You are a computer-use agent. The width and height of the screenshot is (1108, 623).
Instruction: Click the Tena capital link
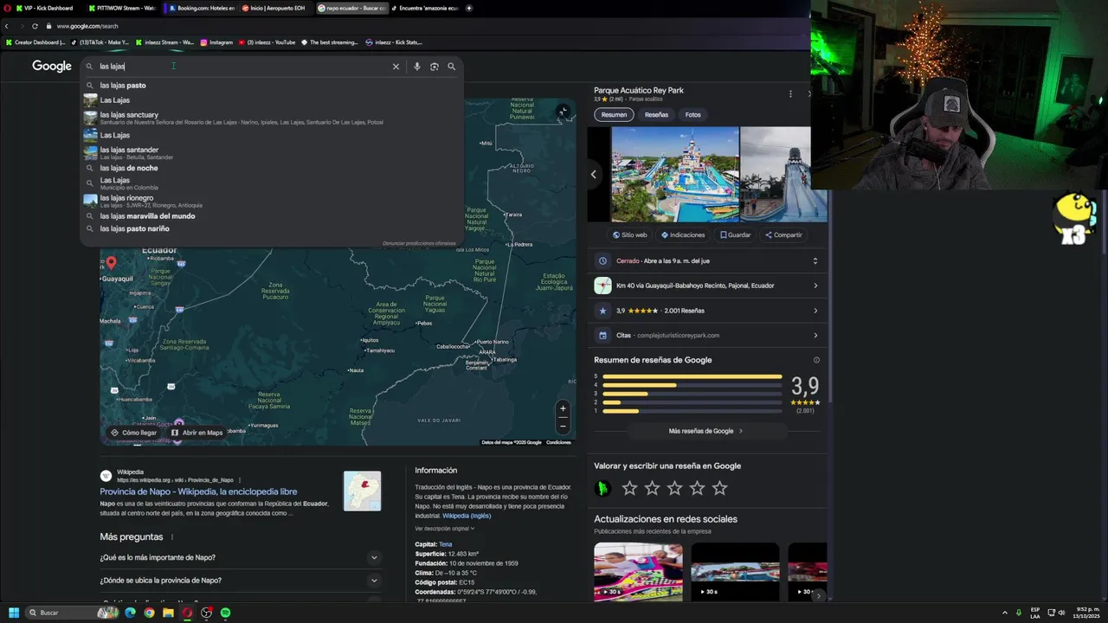click(445, 544)
